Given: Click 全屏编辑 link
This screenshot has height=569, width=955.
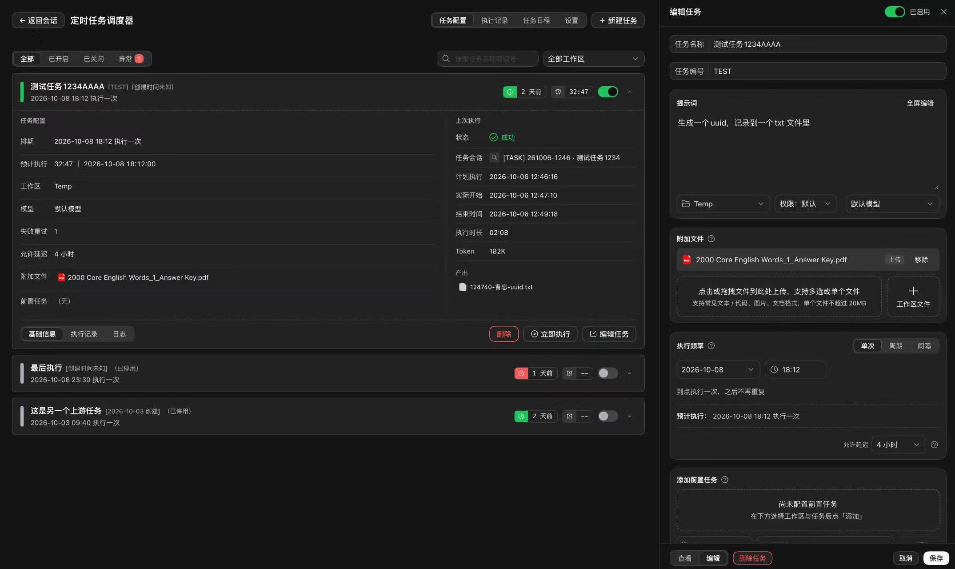Looking at the screenshot, I should point(920,103).
